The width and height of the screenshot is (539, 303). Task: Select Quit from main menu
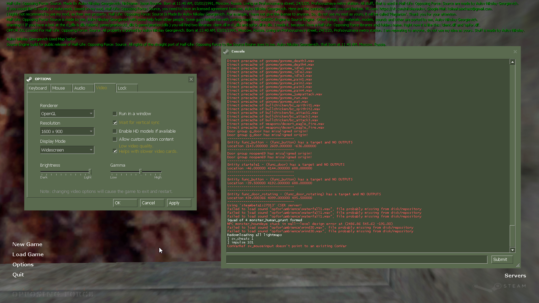coord(18,275)
